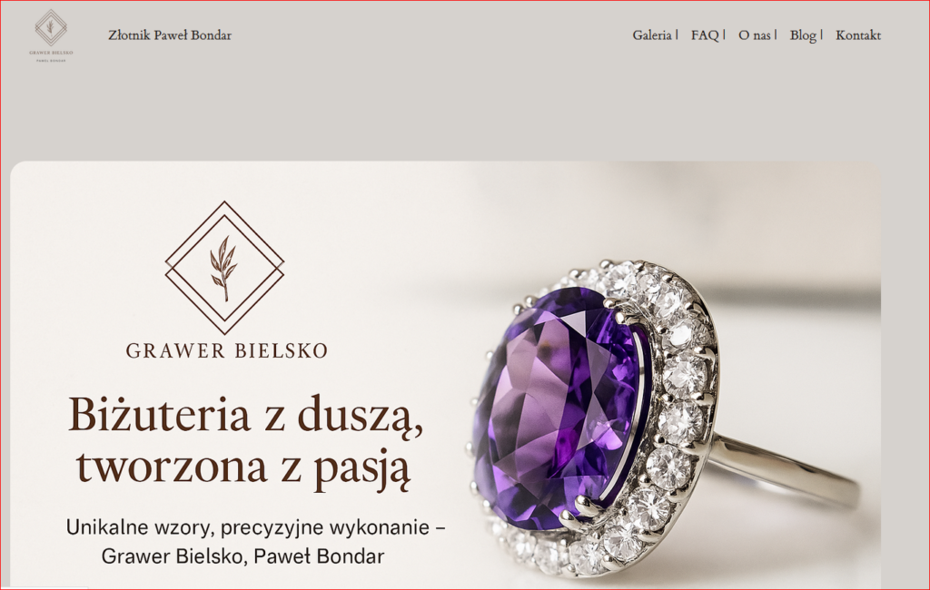Click the 'Grawer Bielsko, Paweł Bondar' subtitle line
930x590 pixels.
[243, 556]
